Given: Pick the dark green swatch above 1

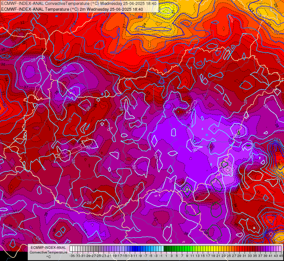Looking at the screenshot, I should (165, 249).
